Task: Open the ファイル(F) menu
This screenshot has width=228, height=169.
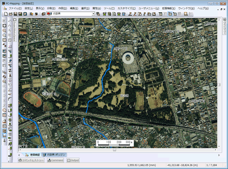Action: (x=15, y=8)
